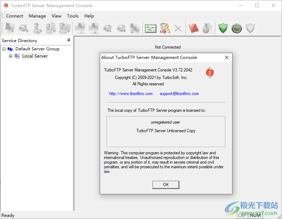Screen dimensions: 282x219
Task: Click the Service Directory panel title
Action: [19, 41]
